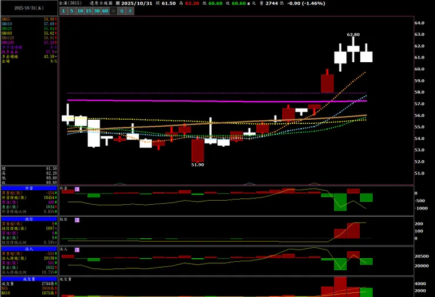The height and width of the screenshot is (297, 435).
Task: Select the SMA240 57.24 legend row
Action: coord(29,43)
